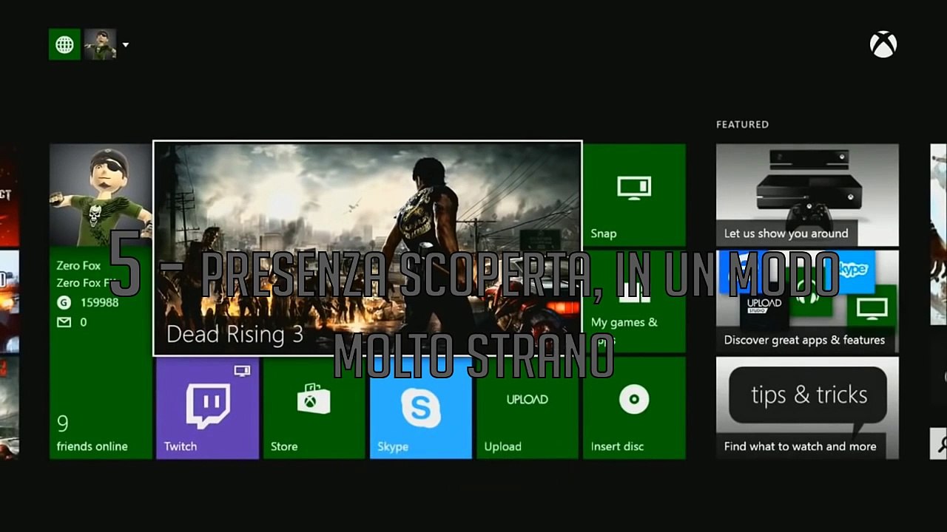Click the green globe icon beside the profile picture
Viewport: 947px width, 532px height.
[64, 44]
